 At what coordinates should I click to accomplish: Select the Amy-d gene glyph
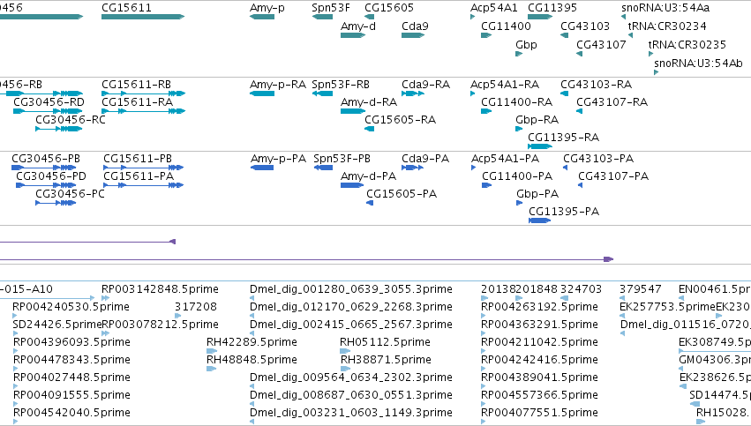tap(353, 35)
